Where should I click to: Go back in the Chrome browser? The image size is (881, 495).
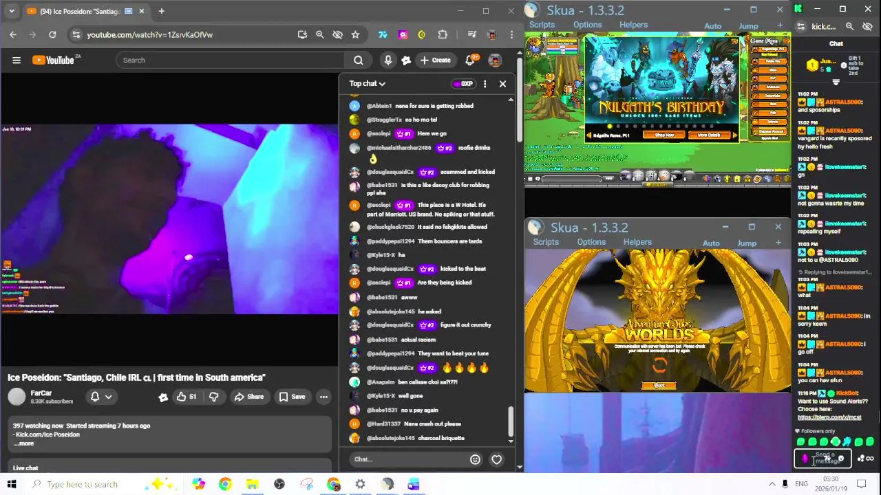[13, 34]
